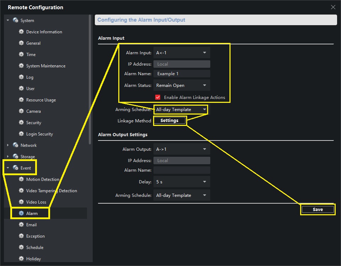This screenshot has width=341, height=266.
Task: Click the gear icon next to Email
Action: point(21,225)
